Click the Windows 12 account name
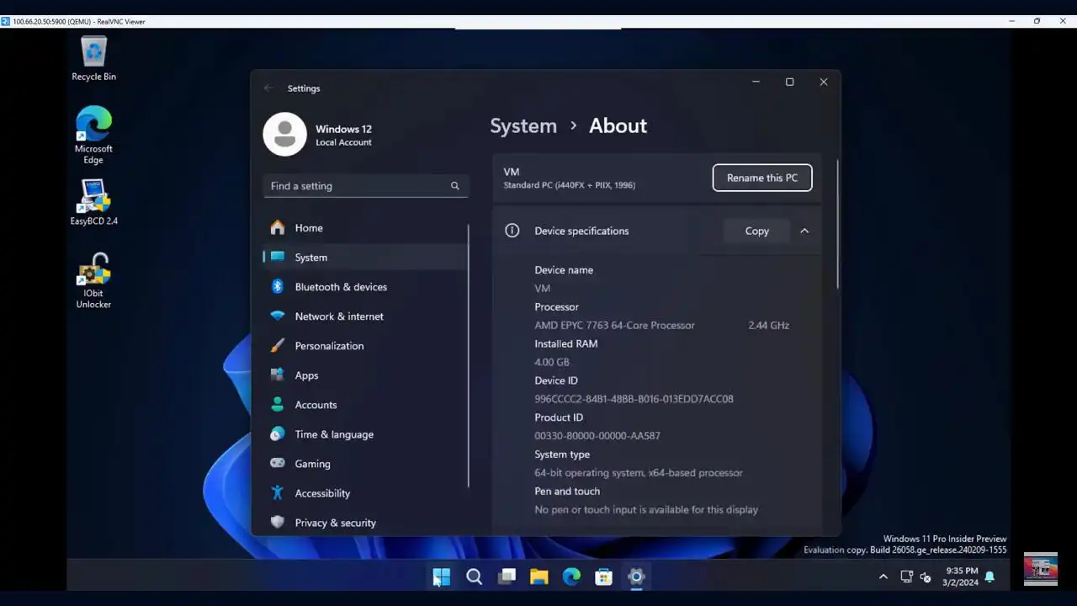 click(x=343, y=129)
